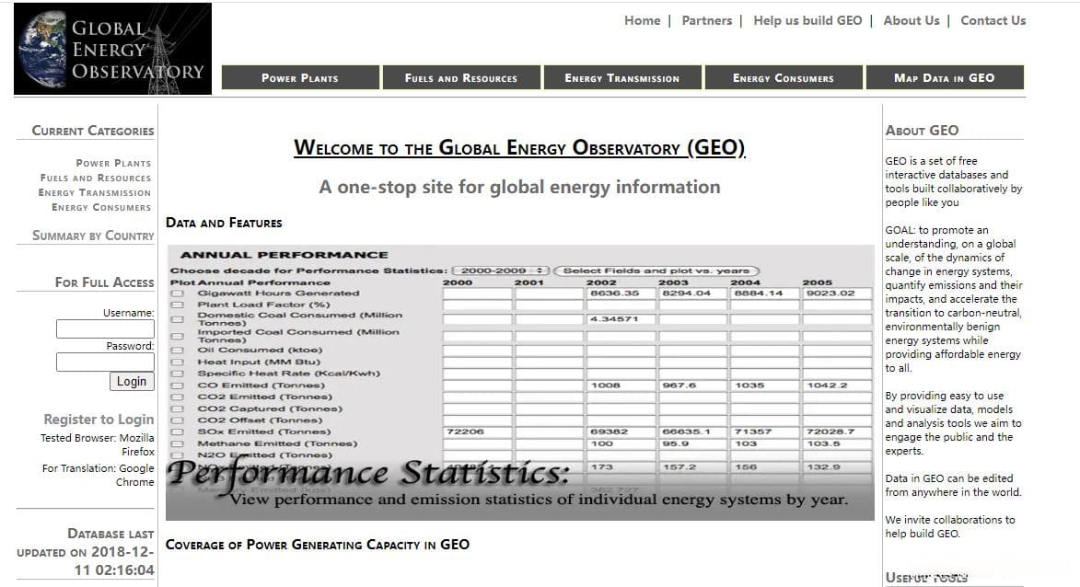The width and height of the screenshot is (1080, 587).
Task: Tick the Heat Input (MM Btu) checkbox
Action: click(178, 362)
